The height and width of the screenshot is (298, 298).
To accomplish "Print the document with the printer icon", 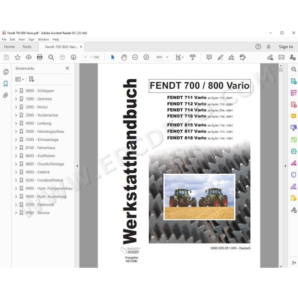I will pyautogui.click(x=40, y=57).
